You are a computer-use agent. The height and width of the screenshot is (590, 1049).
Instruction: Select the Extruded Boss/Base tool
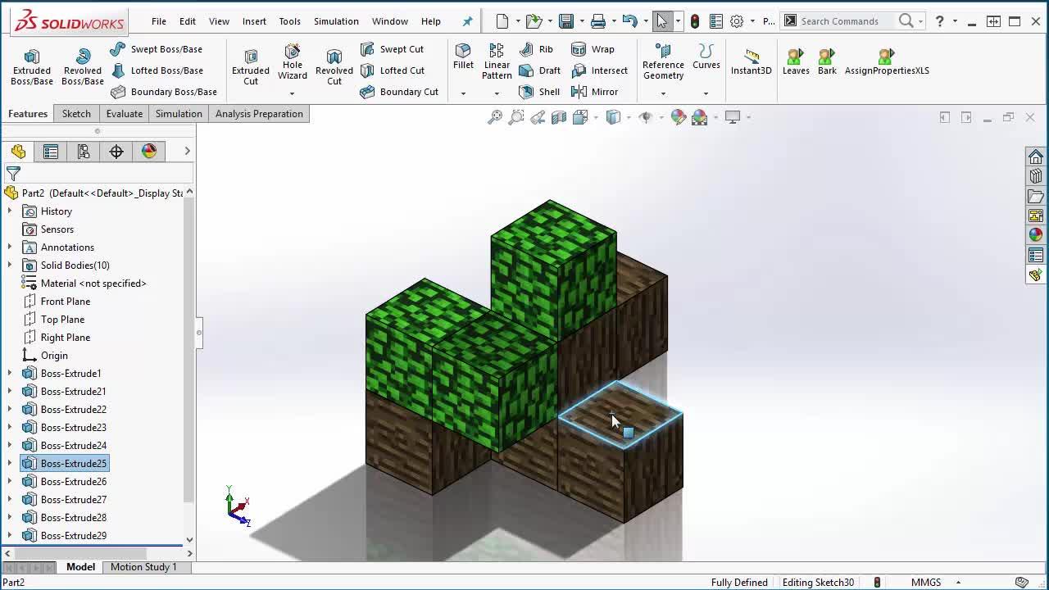[x=31, y=65]
